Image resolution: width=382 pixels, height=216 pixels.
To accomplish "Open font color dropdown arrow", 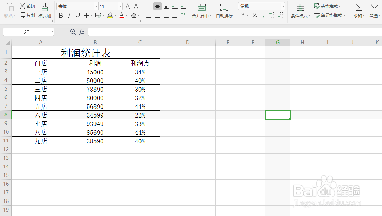I will [x=127, y=16].
